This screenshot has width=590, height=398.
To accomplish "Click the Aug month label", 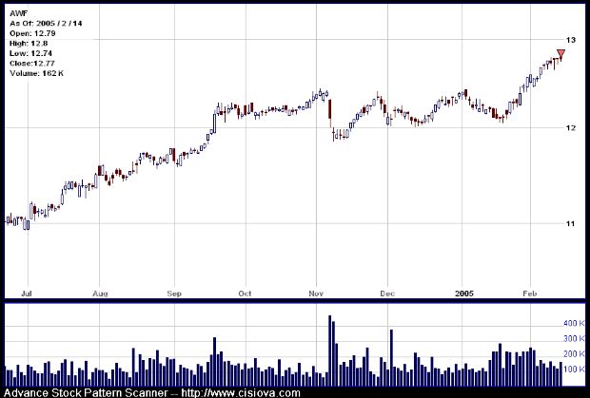I will tap(100, 294).
